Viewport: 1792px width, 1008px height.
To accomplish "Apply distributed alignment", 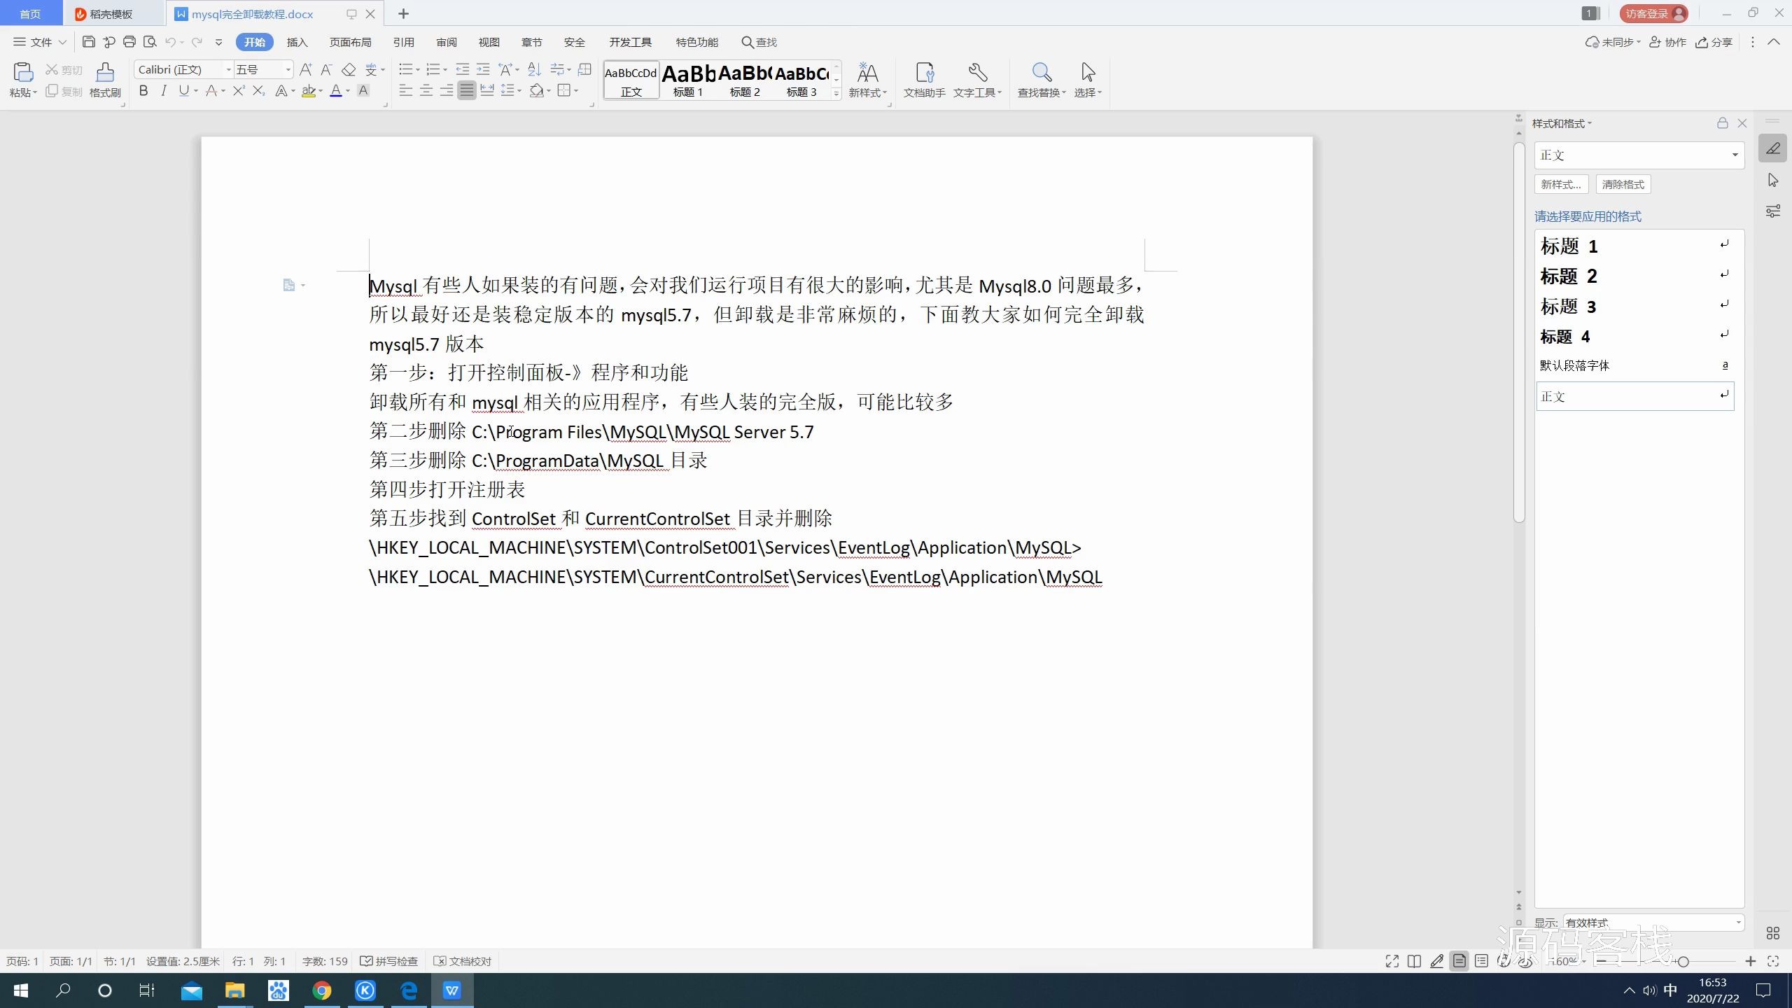I will (486, 90).
